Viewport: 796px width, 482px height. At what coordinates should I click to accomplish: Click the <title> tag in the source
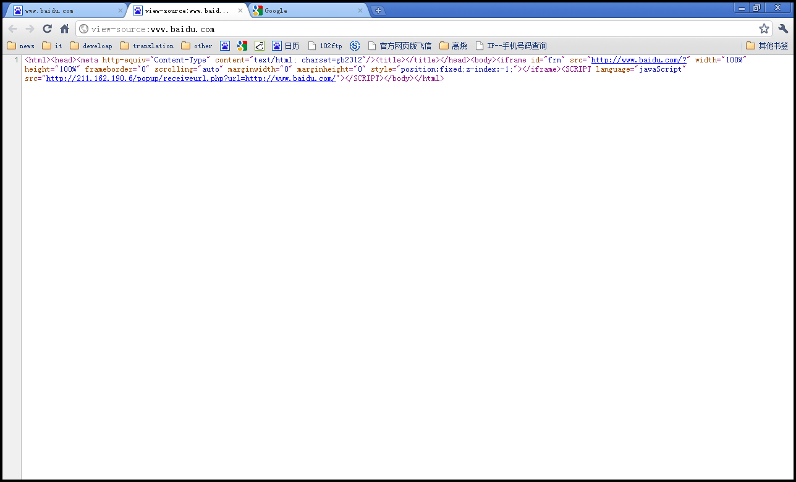click(x=390, y=61)
